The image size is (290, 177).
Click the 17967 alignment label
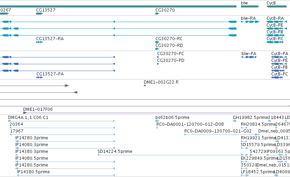[x=17, y=131]
